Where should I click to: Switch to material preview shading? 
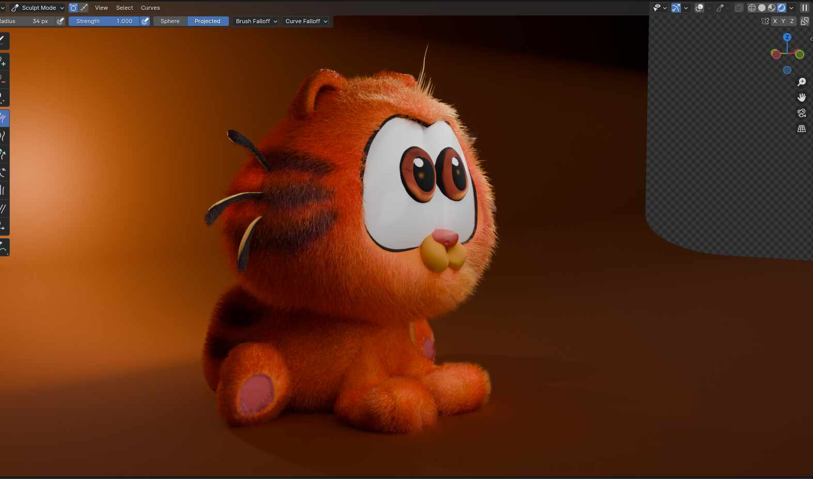tap(772, 8)
